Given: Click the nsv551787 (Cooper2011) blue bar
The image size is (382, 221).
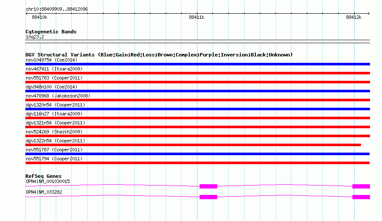Looking at the screenshot, I should coord(197,154).
